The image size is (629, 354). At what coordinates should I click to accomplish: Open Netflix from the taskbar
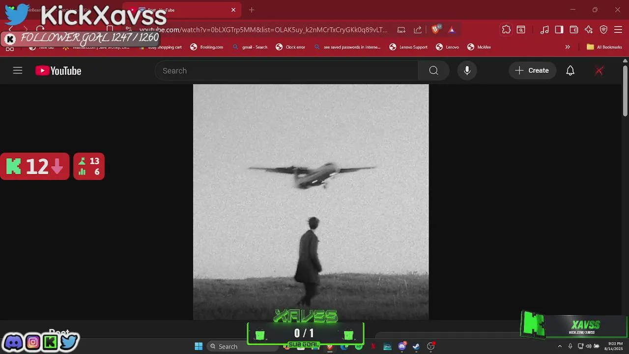(x=373, y=347)
